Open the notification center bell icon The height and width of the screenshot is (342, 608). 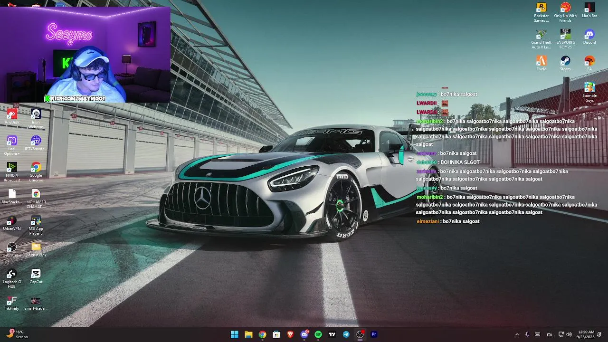[599, 334]
